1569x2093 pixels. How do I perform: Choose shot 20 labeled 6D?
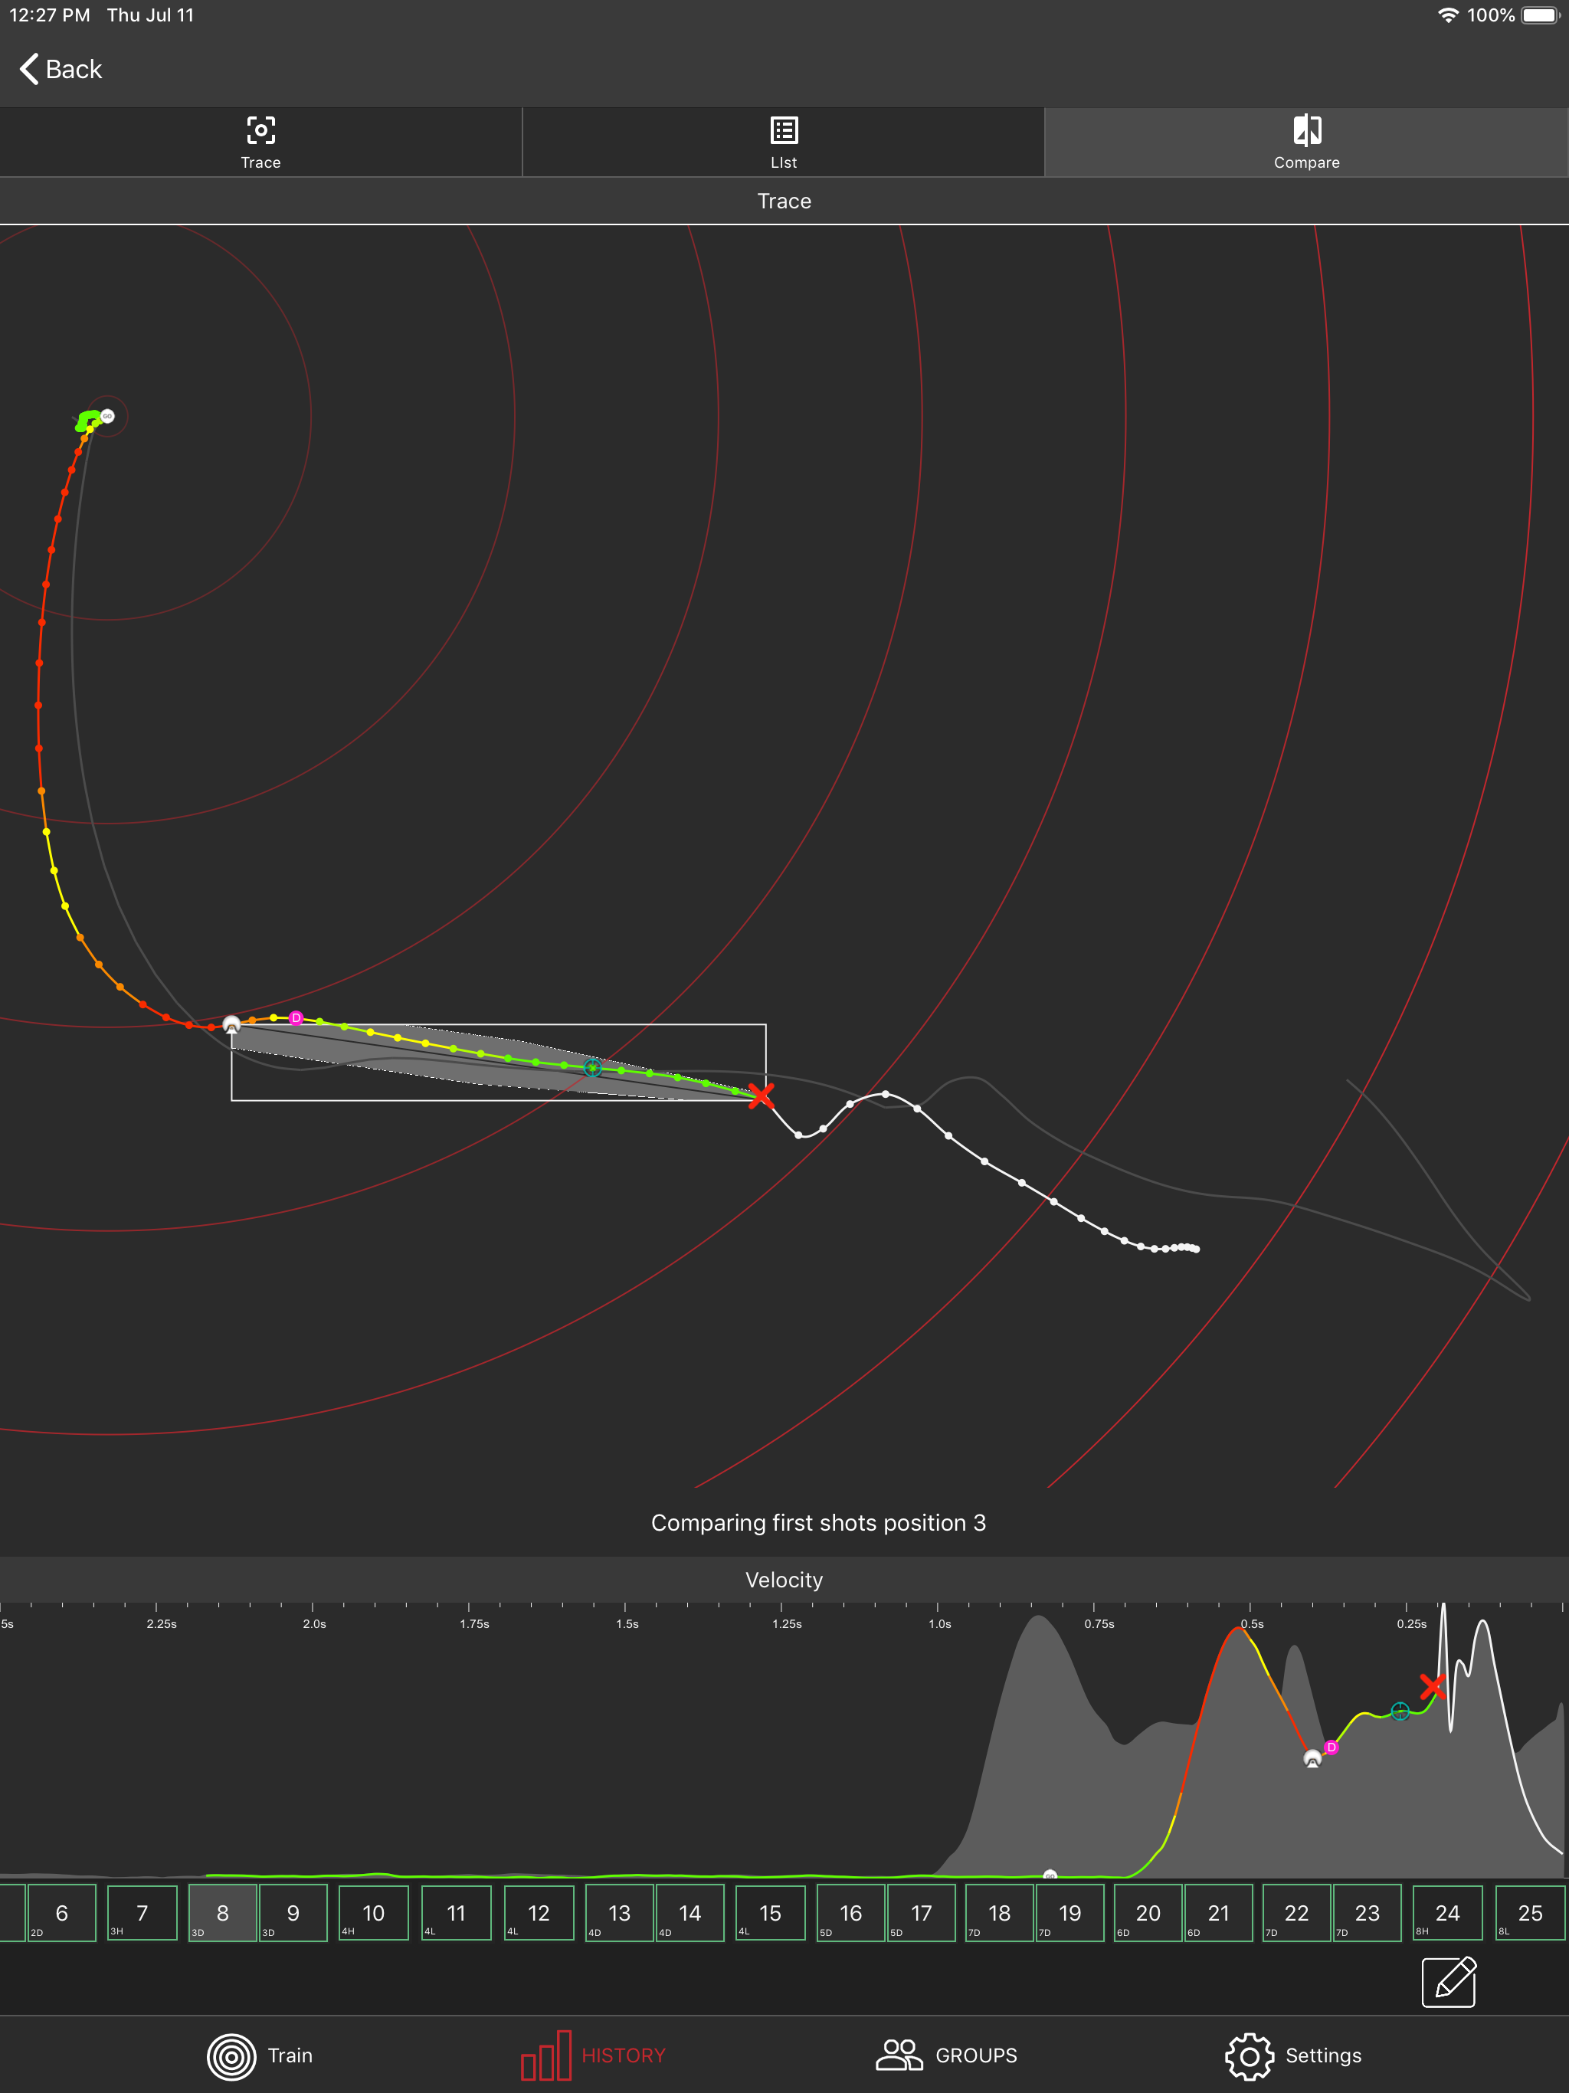pos(1148,1912)
